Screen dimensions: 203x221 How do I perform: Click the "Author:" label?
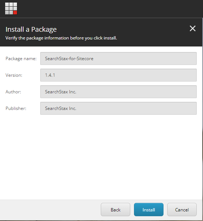[13, 92]
